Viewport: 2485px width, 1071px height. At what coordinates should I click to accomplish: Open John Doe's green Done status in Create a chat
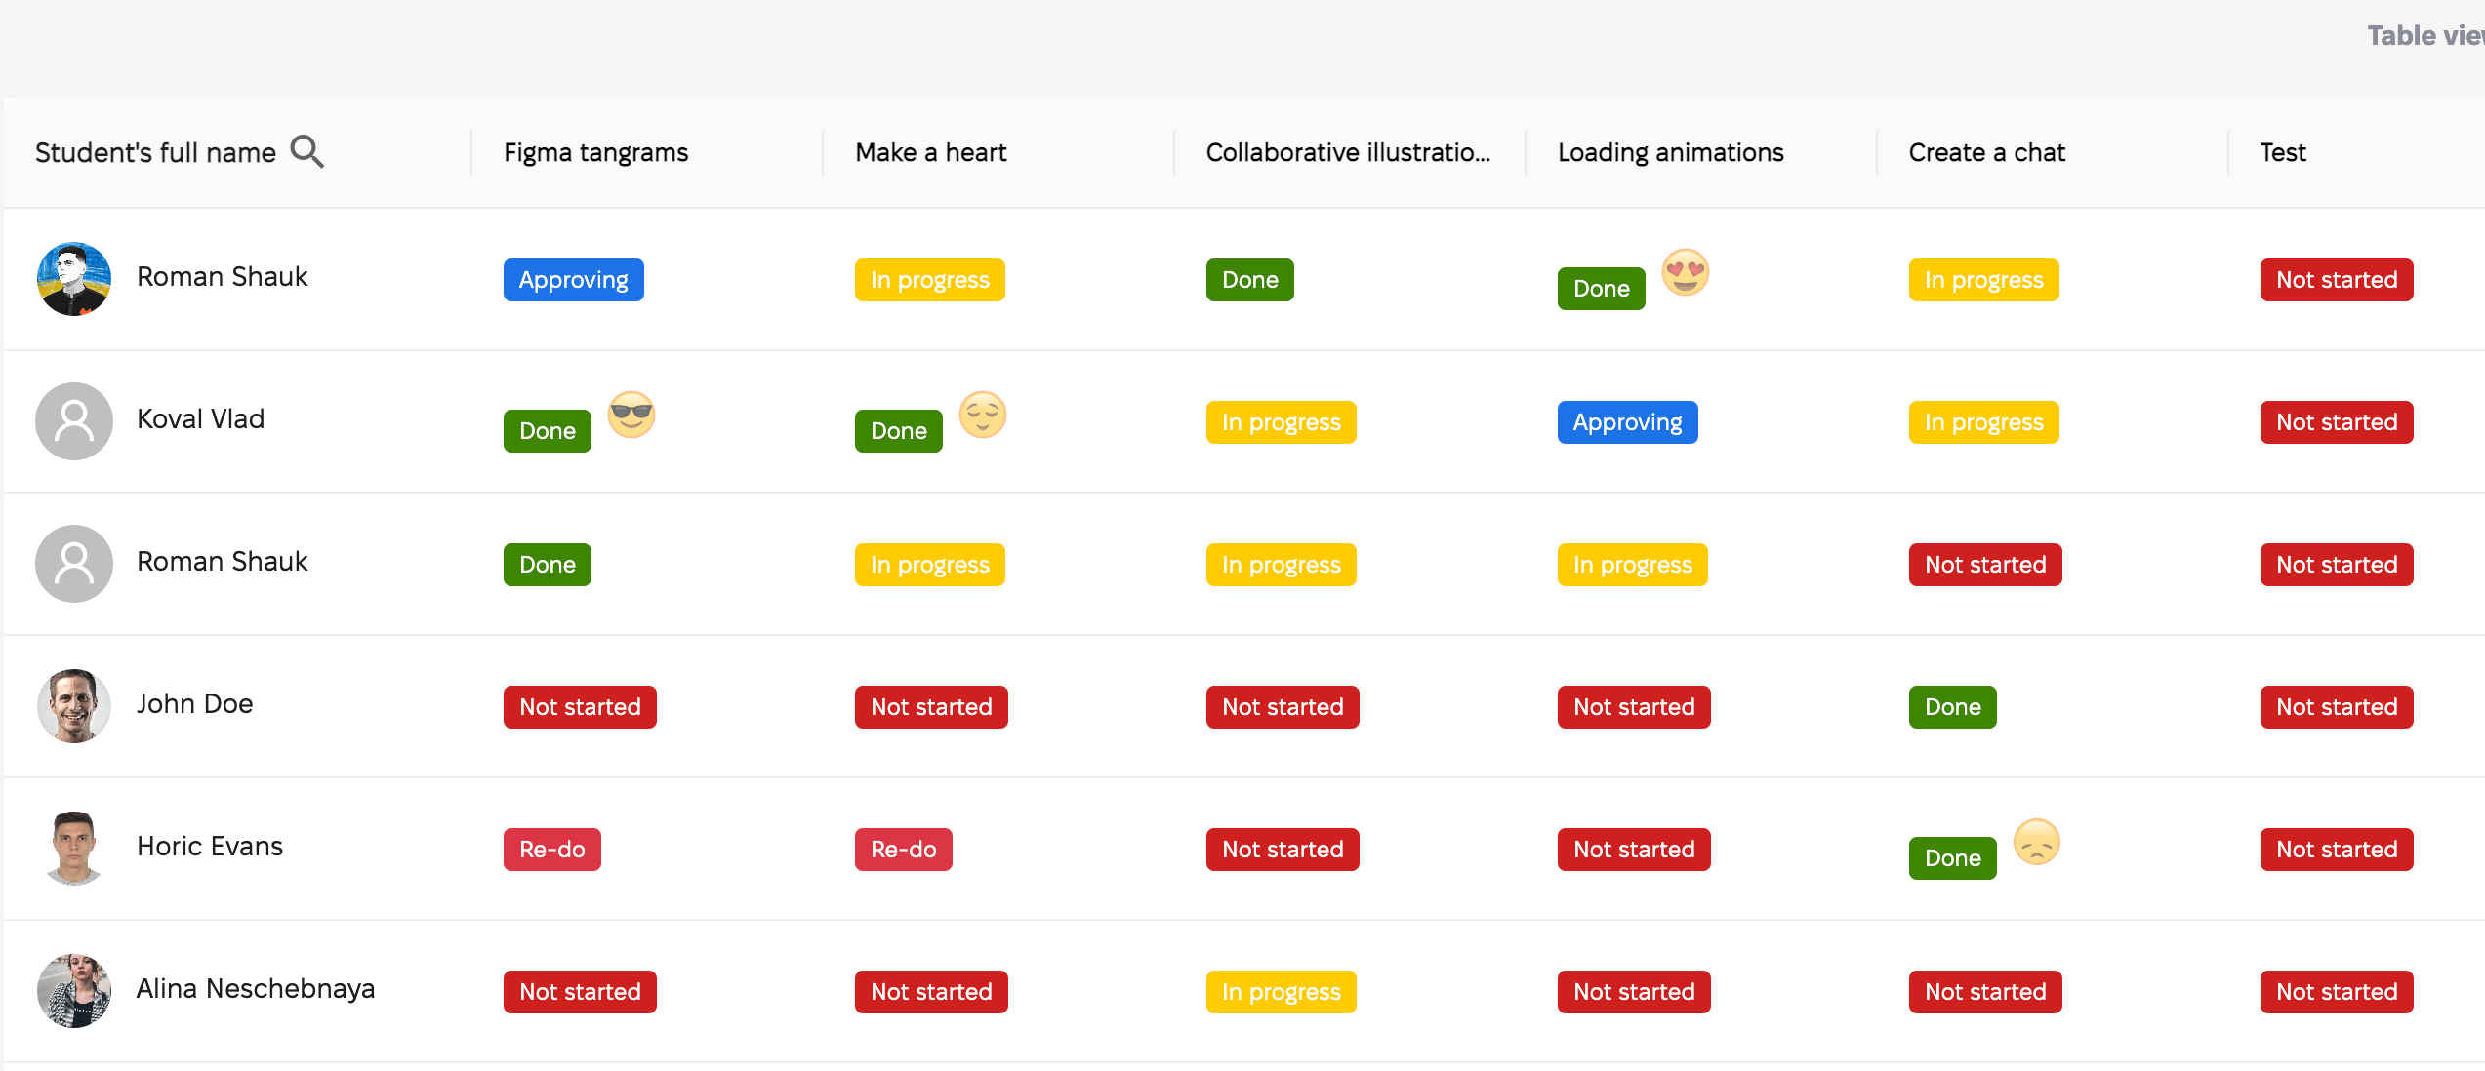1952,707
